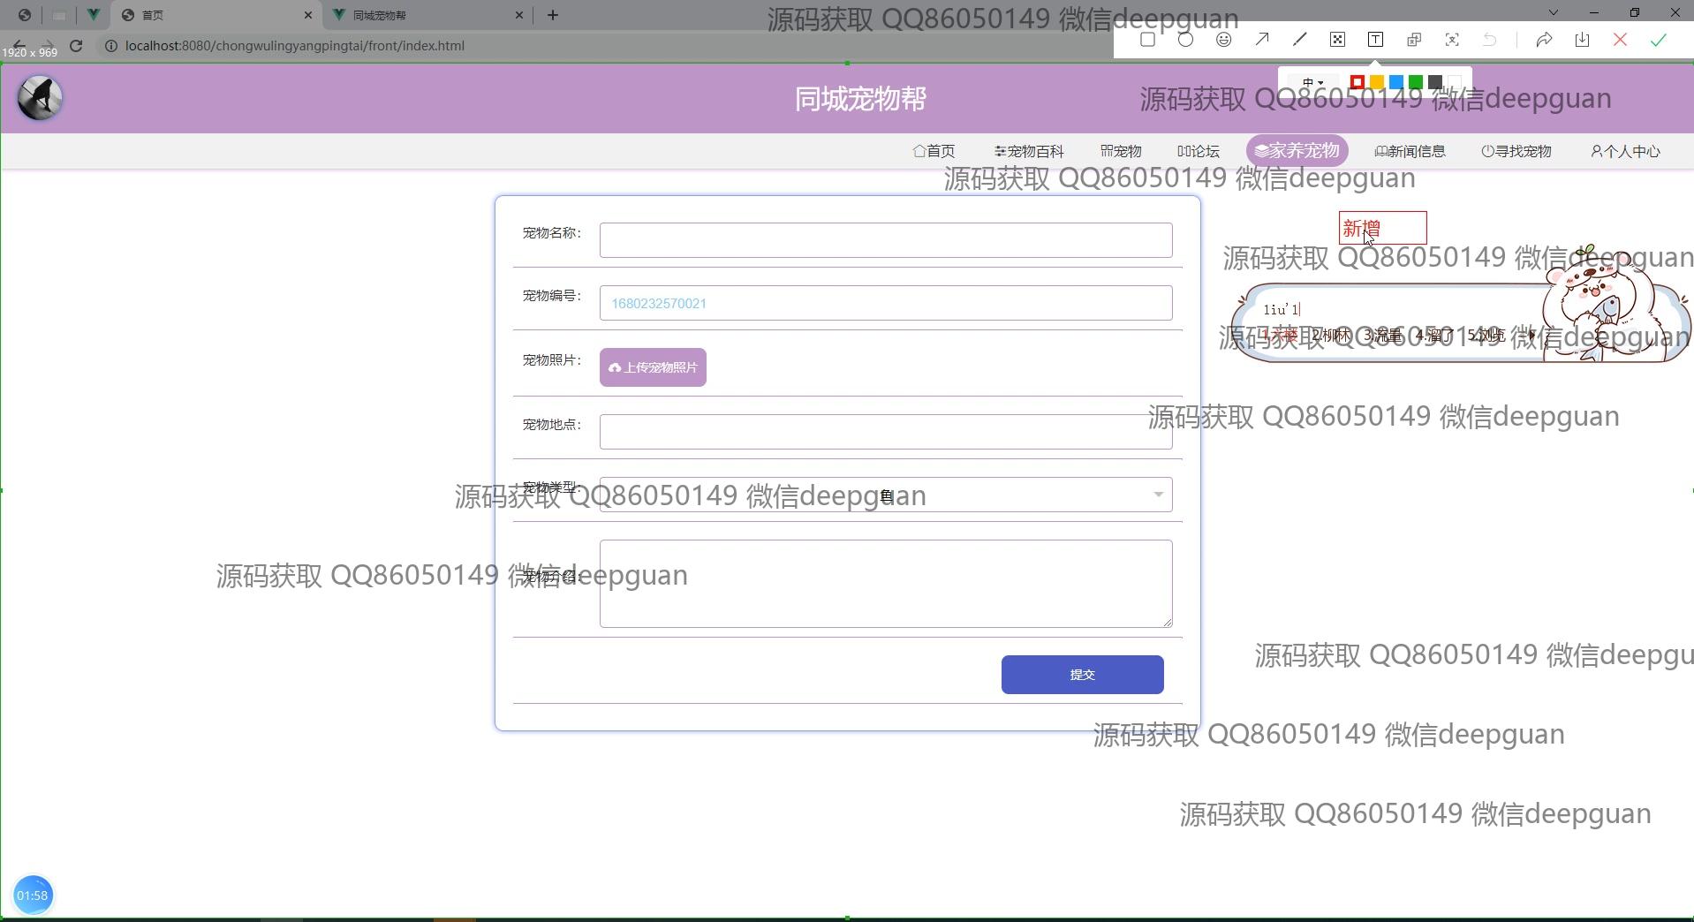The image size is (1694, 922).
Task: Confirm the screenshot with green checkmark
Action: [x=1658, y=40]
